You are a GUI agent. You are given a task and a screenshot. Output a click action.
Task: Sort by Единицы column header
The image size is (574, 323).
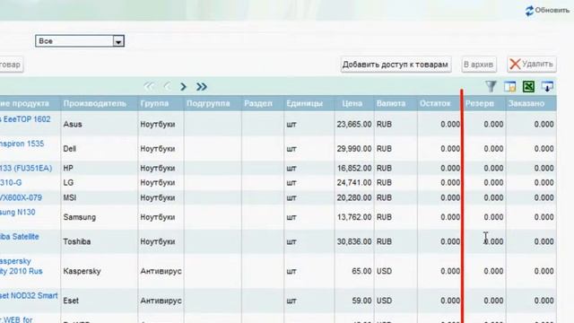(304, 104)
